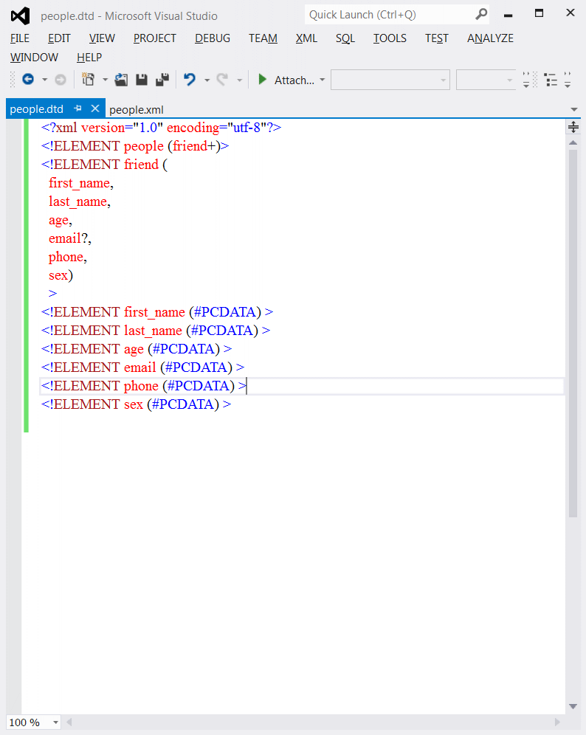Expand the Attach debug target dropdown arrow
Viewport: 586px width, 735px height.
click(322, 80)
